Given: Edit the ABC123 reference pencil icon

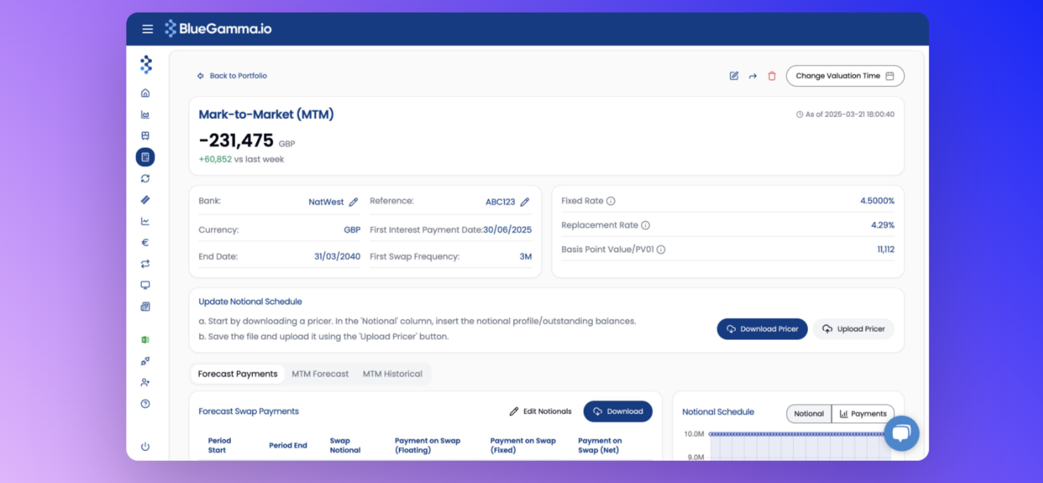Looking at the screenshot, I should (x=525, y=202).
